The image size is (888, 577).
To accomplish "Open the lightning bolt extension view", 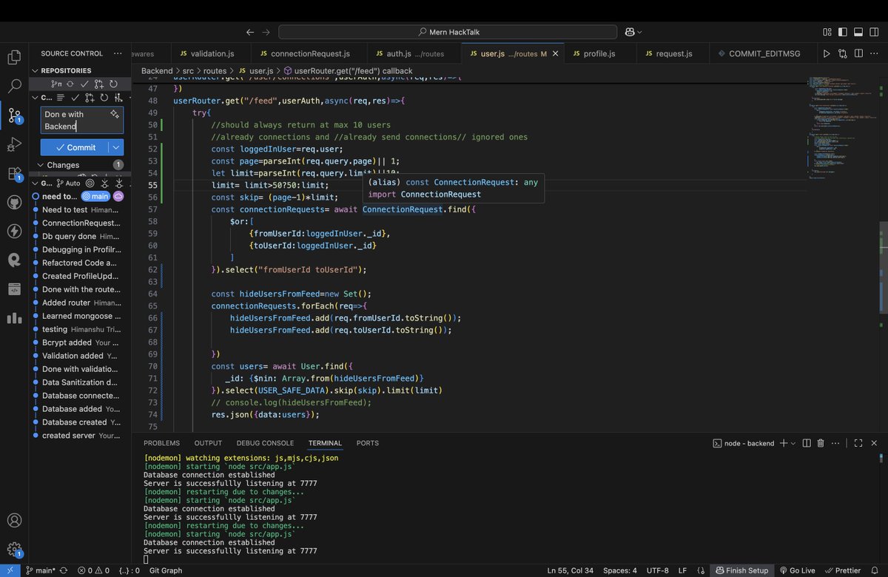I will (14, 231).
